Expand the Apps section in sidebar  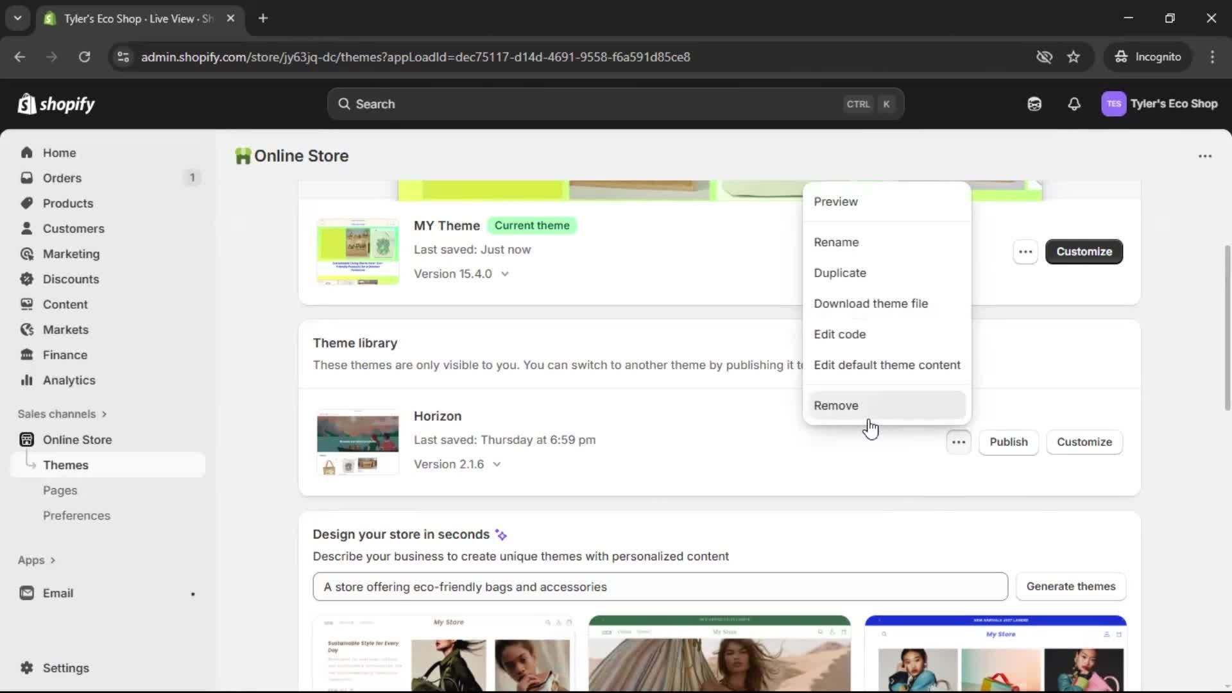(37, 560)
